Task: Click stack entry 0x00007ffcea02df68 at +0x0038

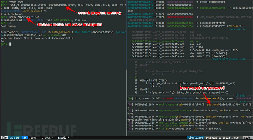Action: (185, 26)
